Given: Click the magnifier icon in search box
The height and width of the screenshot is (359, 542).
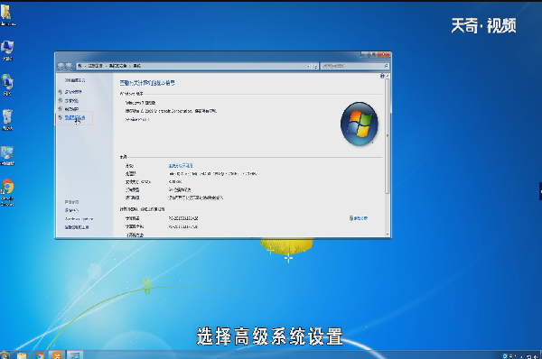Looking at the screenshot, I should pos(386,66).
